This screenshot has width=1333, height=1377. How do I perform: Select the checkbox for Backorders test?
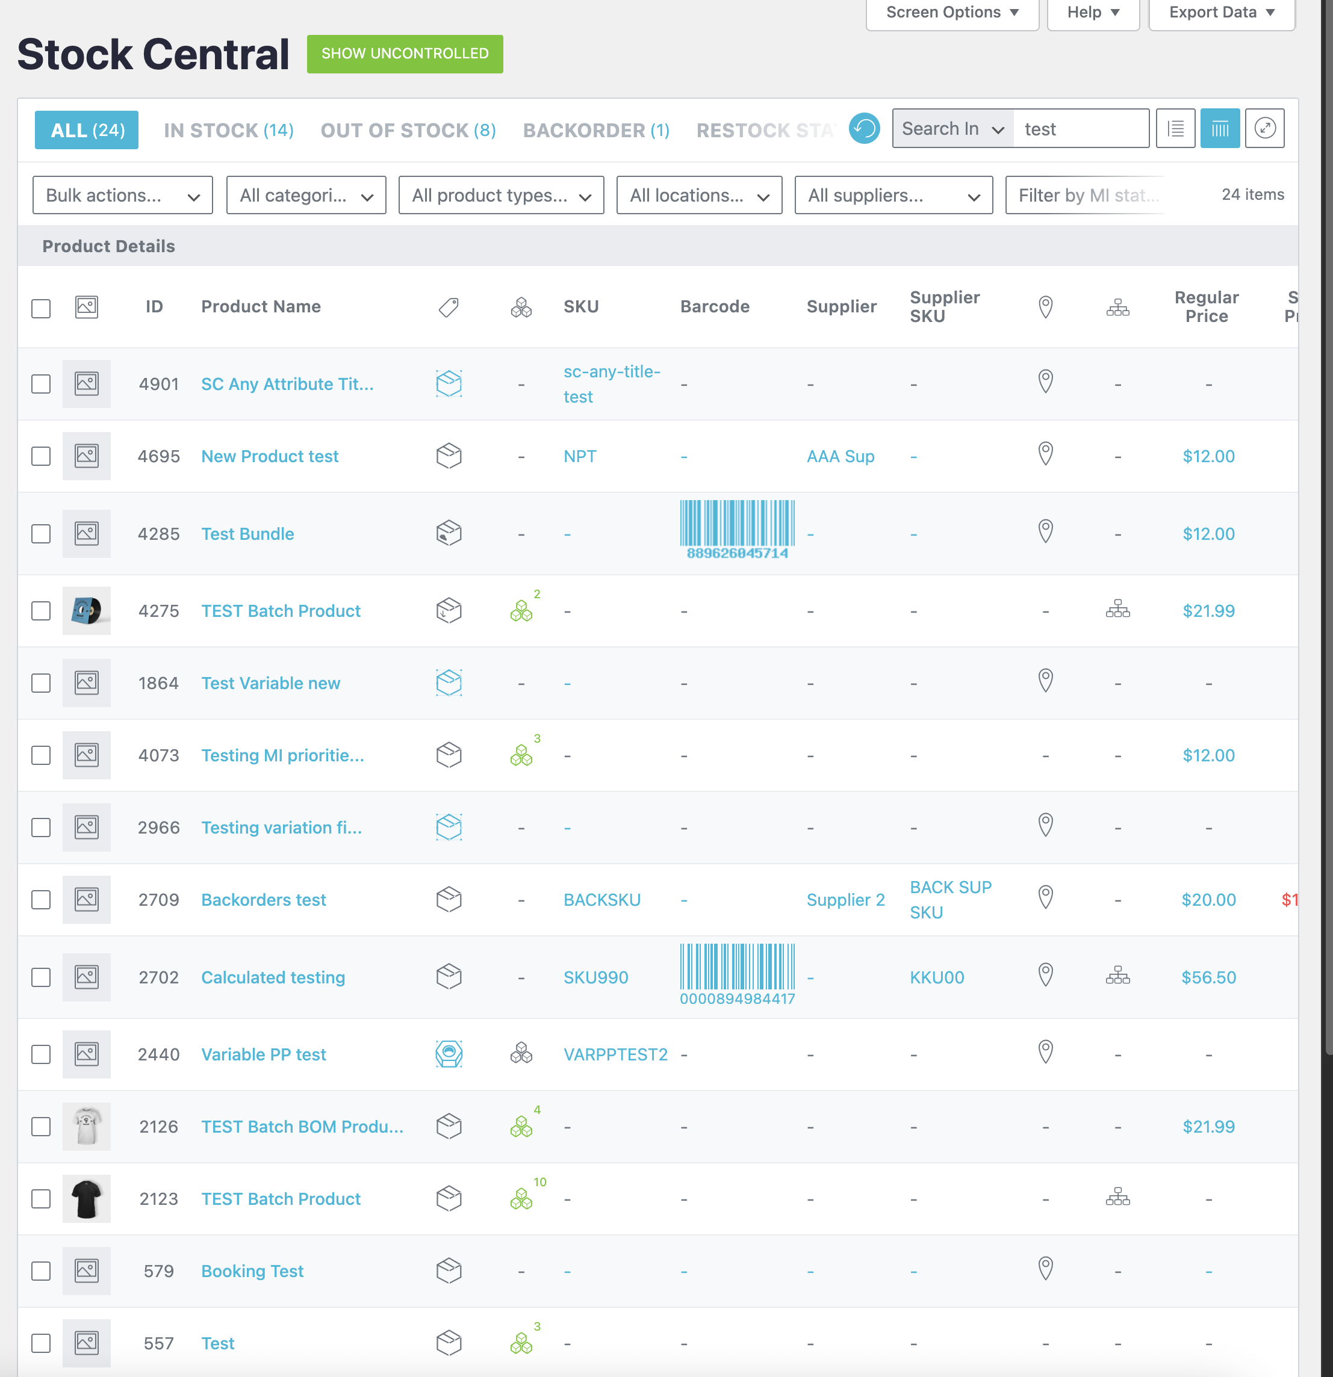(41, 900)
